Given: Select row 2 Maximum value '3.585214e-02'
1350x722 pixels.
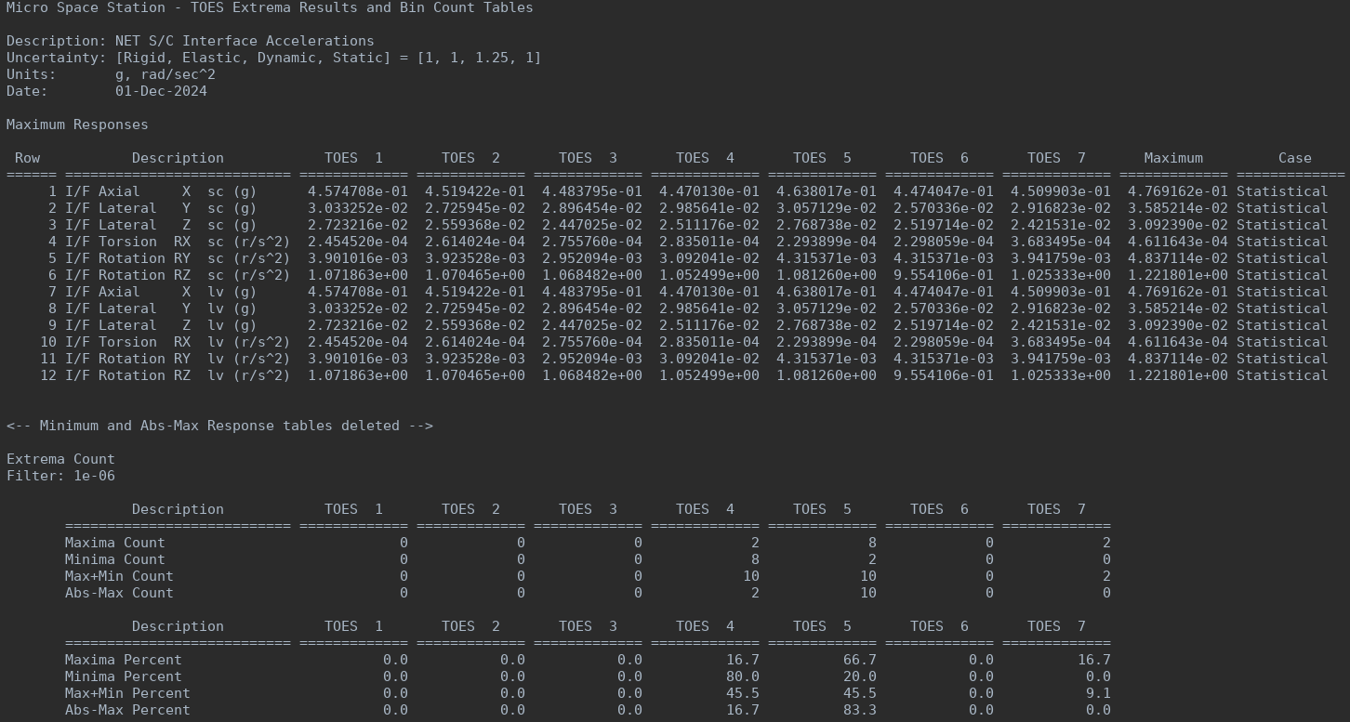Looking at the screenshot, I should click(1178, 208).
